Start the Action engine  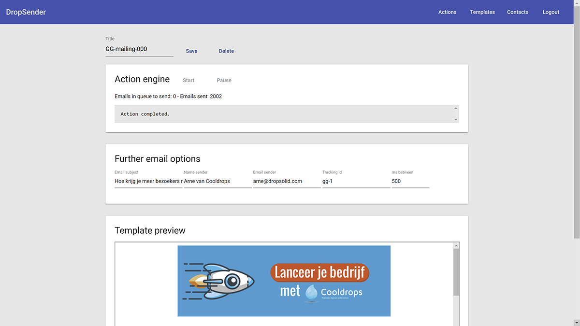(x=188, y=80)
